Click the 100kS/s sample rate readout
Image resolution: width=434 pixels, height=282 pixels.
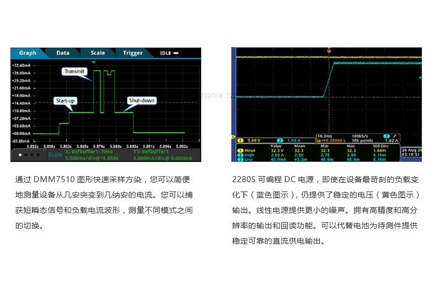click(360, 136)
